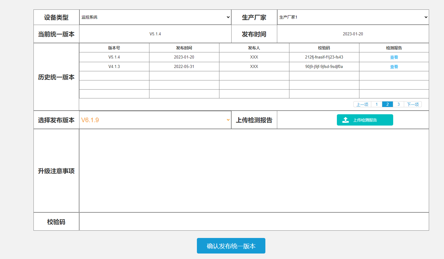Select page 1 in pagination

tap(377, 105)
